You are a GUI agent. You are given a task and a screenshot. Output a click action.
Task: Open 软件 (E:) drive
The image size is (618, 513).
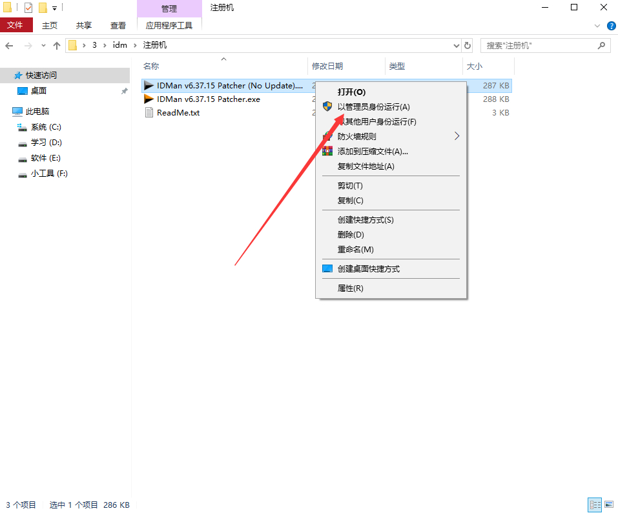[x=46, y=158]
